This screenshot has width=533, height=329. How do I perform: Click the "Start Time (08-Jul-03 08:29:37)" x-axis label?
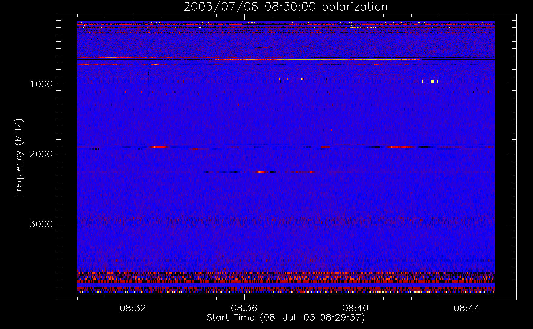tap(286, 318)
